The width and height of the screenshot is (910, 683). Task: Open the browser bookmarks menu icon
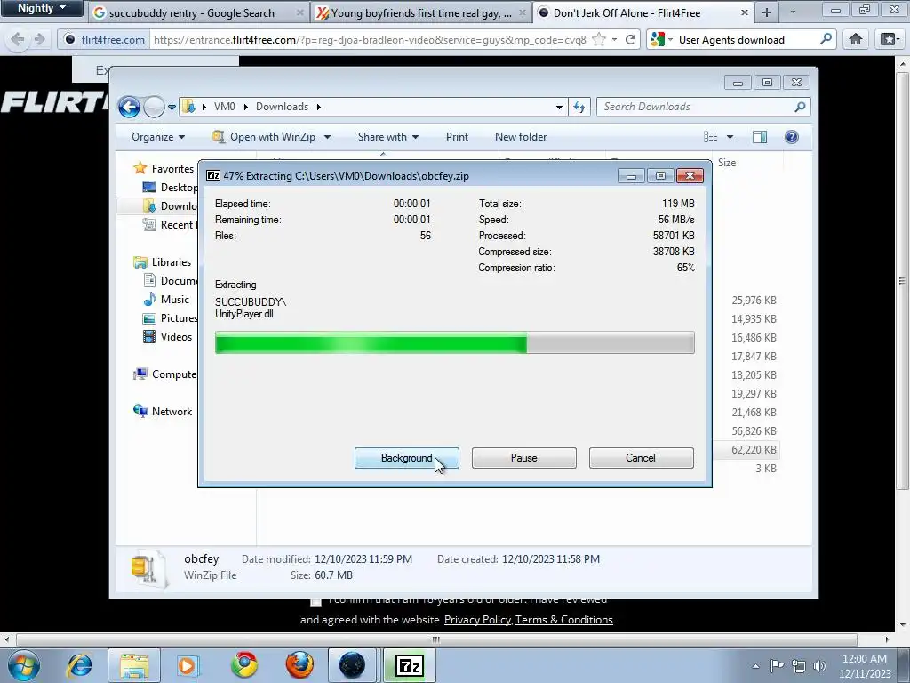pyautogui.click(x=889, y=39)
